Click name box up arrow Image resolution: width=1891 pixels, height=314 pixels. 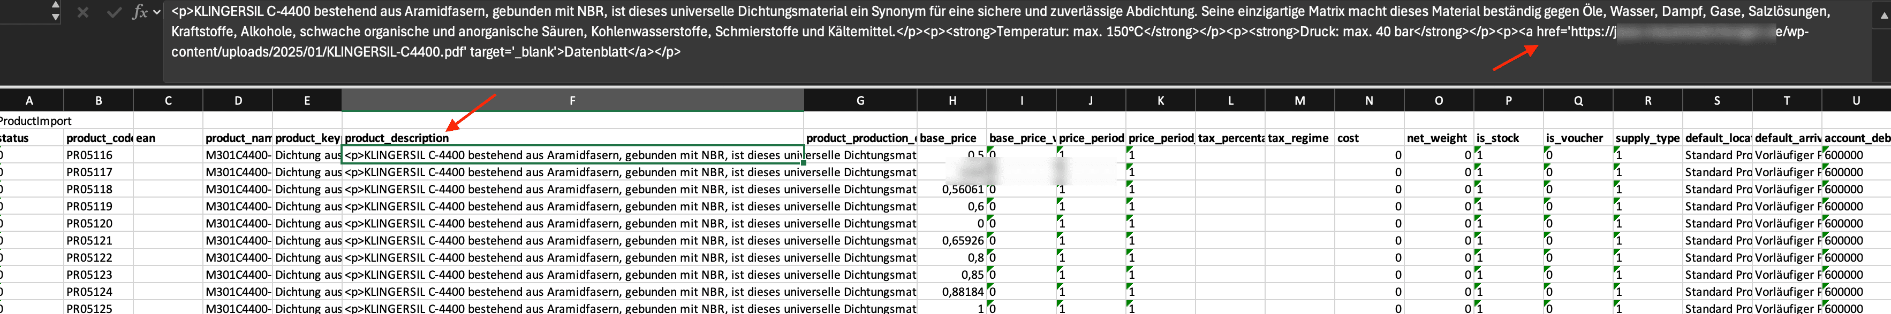pyautogui.click(x=56, y=5)
